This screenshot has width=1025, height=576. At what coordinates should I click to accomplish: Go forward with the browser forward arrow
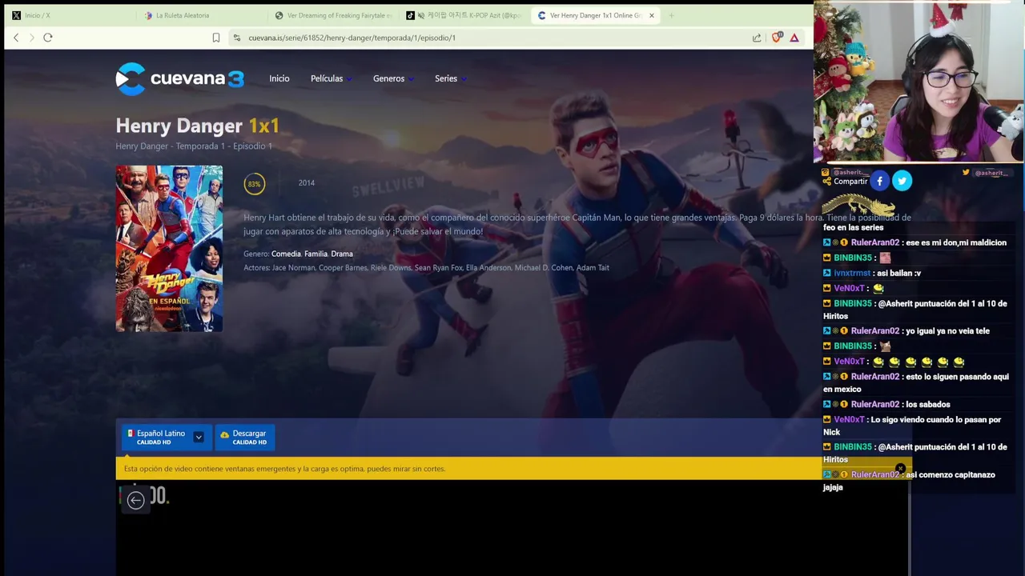32,38
